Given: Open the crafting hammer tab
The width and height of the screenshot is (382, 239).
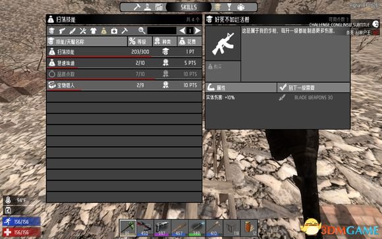Looking at the screenshot, I should [x=136, y=7].
